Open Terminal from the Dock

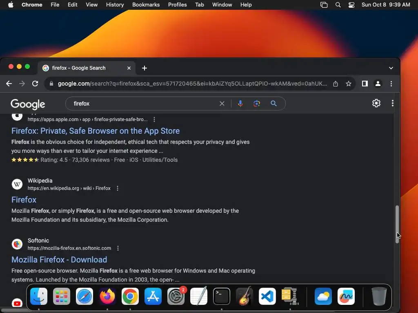click(222, 296)
